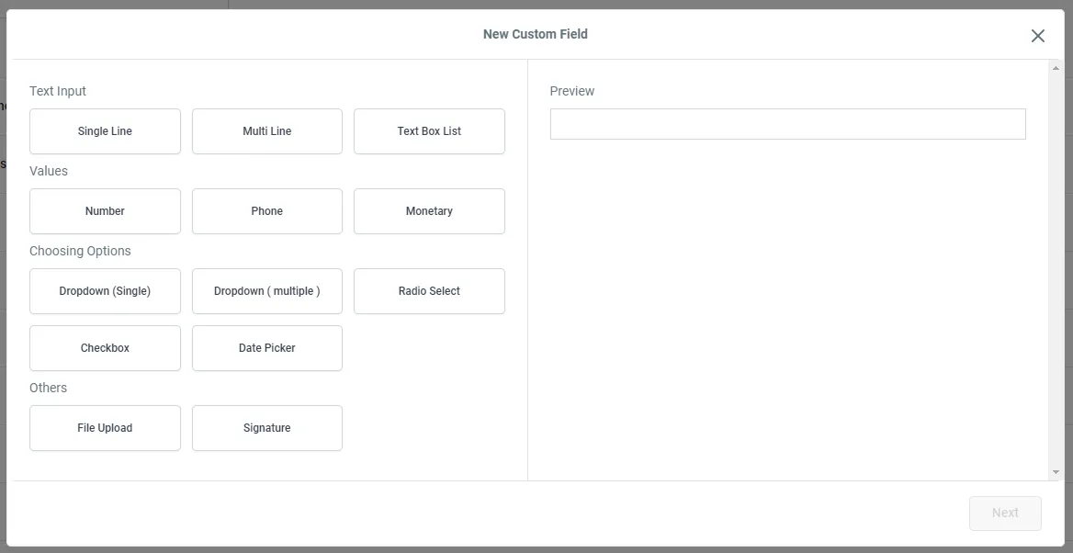This screenshot has width=1073, height=553.
Task: Click into the Preview text box
Action: [787, 124]
